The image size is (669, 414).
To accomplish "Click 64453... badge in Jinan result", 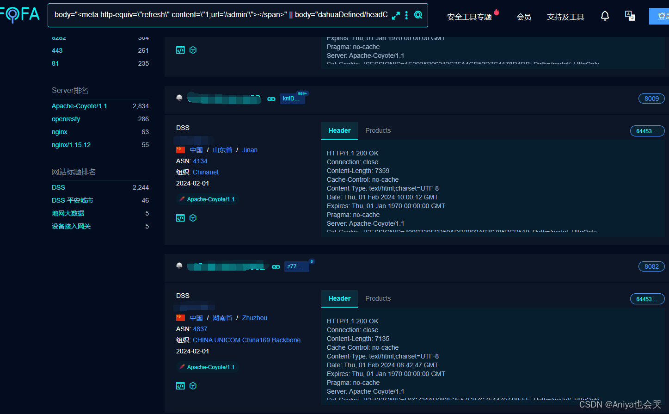I will [x=647, y=131].
